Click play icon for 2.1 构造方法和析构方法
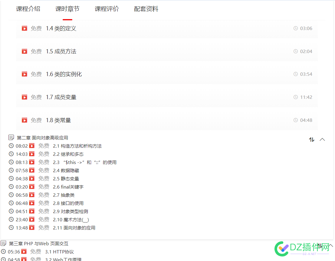 coord(32,146)
